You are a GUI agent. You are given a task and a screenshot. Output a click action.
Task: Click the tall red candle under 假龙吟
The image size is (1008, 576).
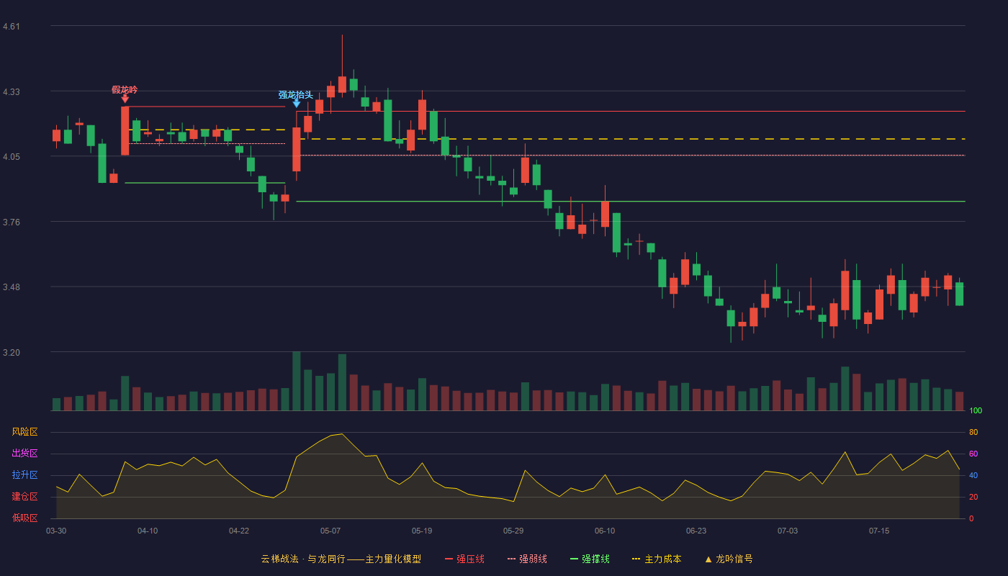click(x=125, y=131)
